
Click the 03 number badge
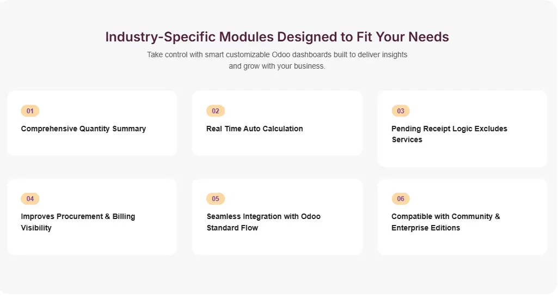401,111
